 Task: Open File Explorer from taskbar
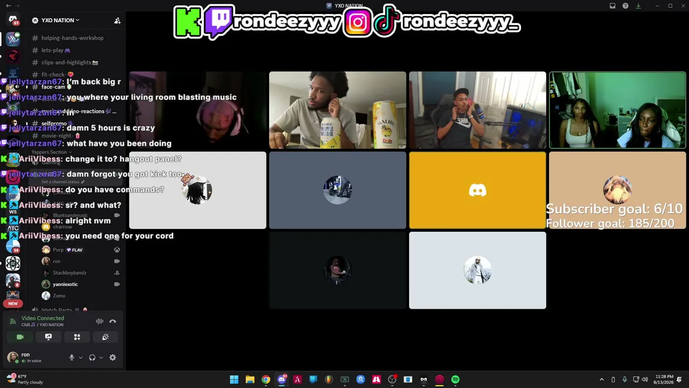pyautogui.click(x=250, y=379)
